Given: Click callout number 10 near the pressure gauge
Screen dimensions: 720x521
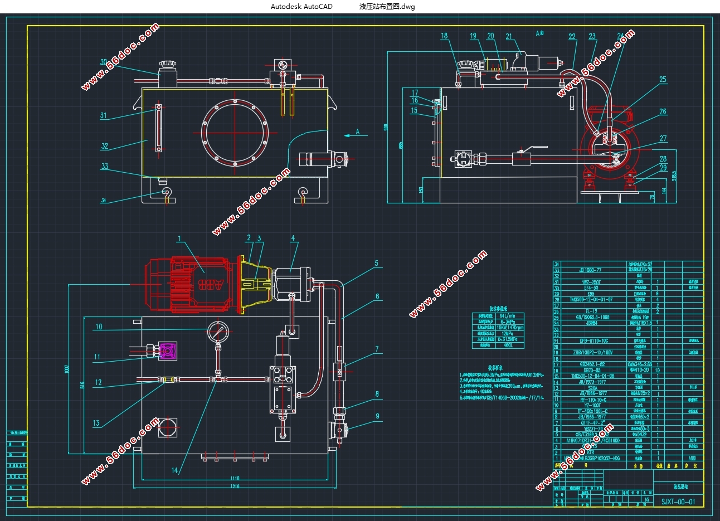Looking at the screenshot, I should (99, 327).
